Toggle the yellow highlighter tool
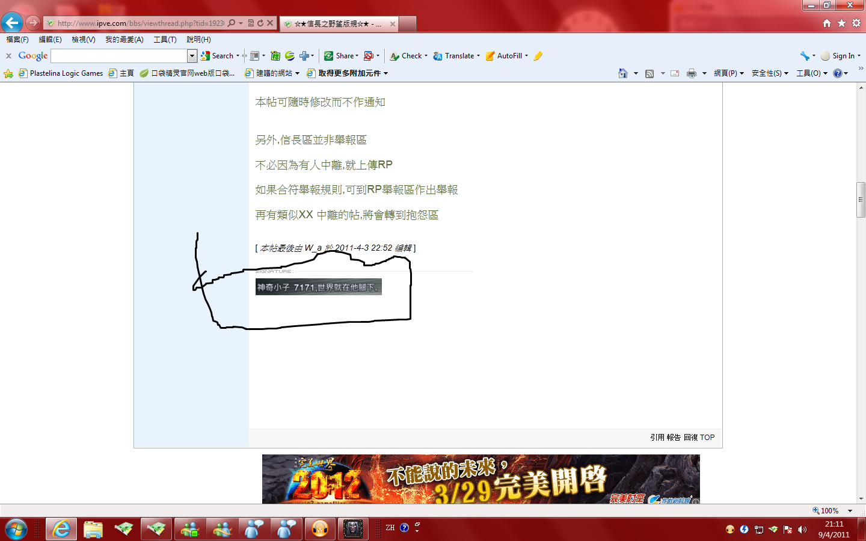 pos(538,56)
